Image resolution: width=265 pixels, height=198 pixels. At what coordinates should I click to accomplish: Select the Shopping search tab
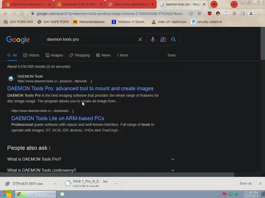coord(80,55)
